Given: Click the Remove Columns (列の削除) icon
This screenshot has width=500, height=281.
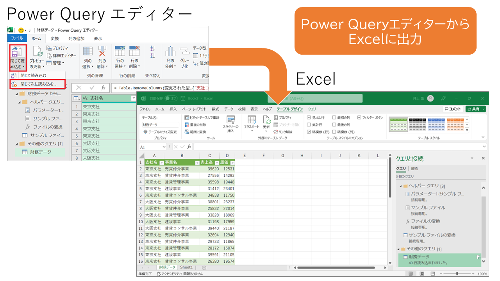Looking at the screenshot, I should pyautogui.click(x=102, y=51).
